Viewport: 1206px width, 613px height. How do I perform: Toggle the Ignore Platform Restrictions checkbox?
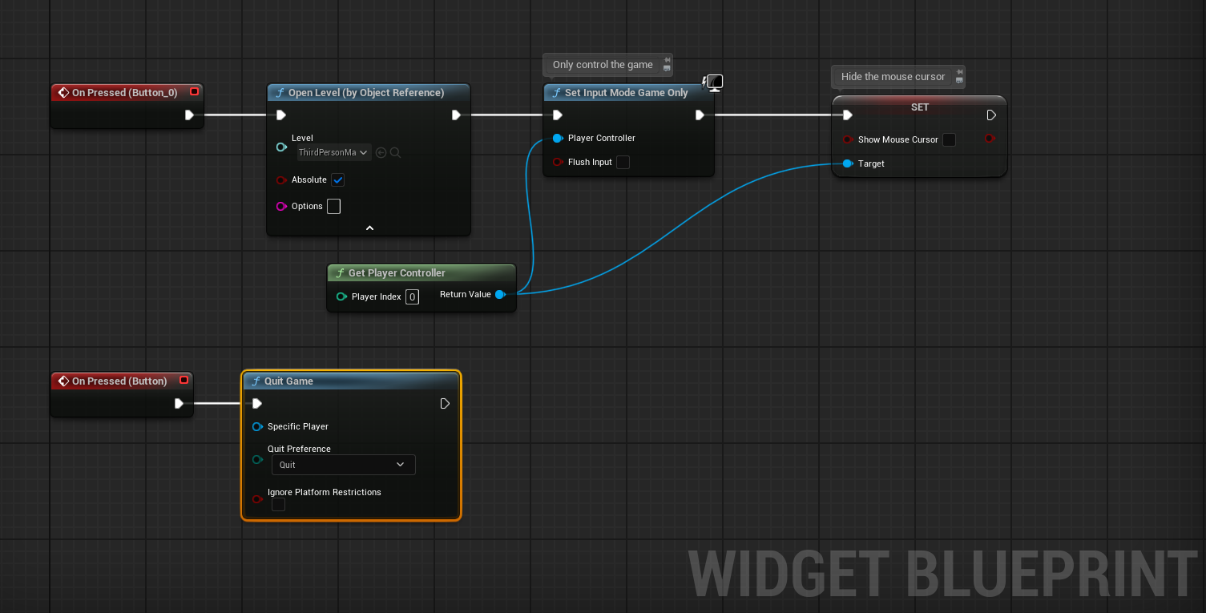pyautogui.click(x=278, y=504)
